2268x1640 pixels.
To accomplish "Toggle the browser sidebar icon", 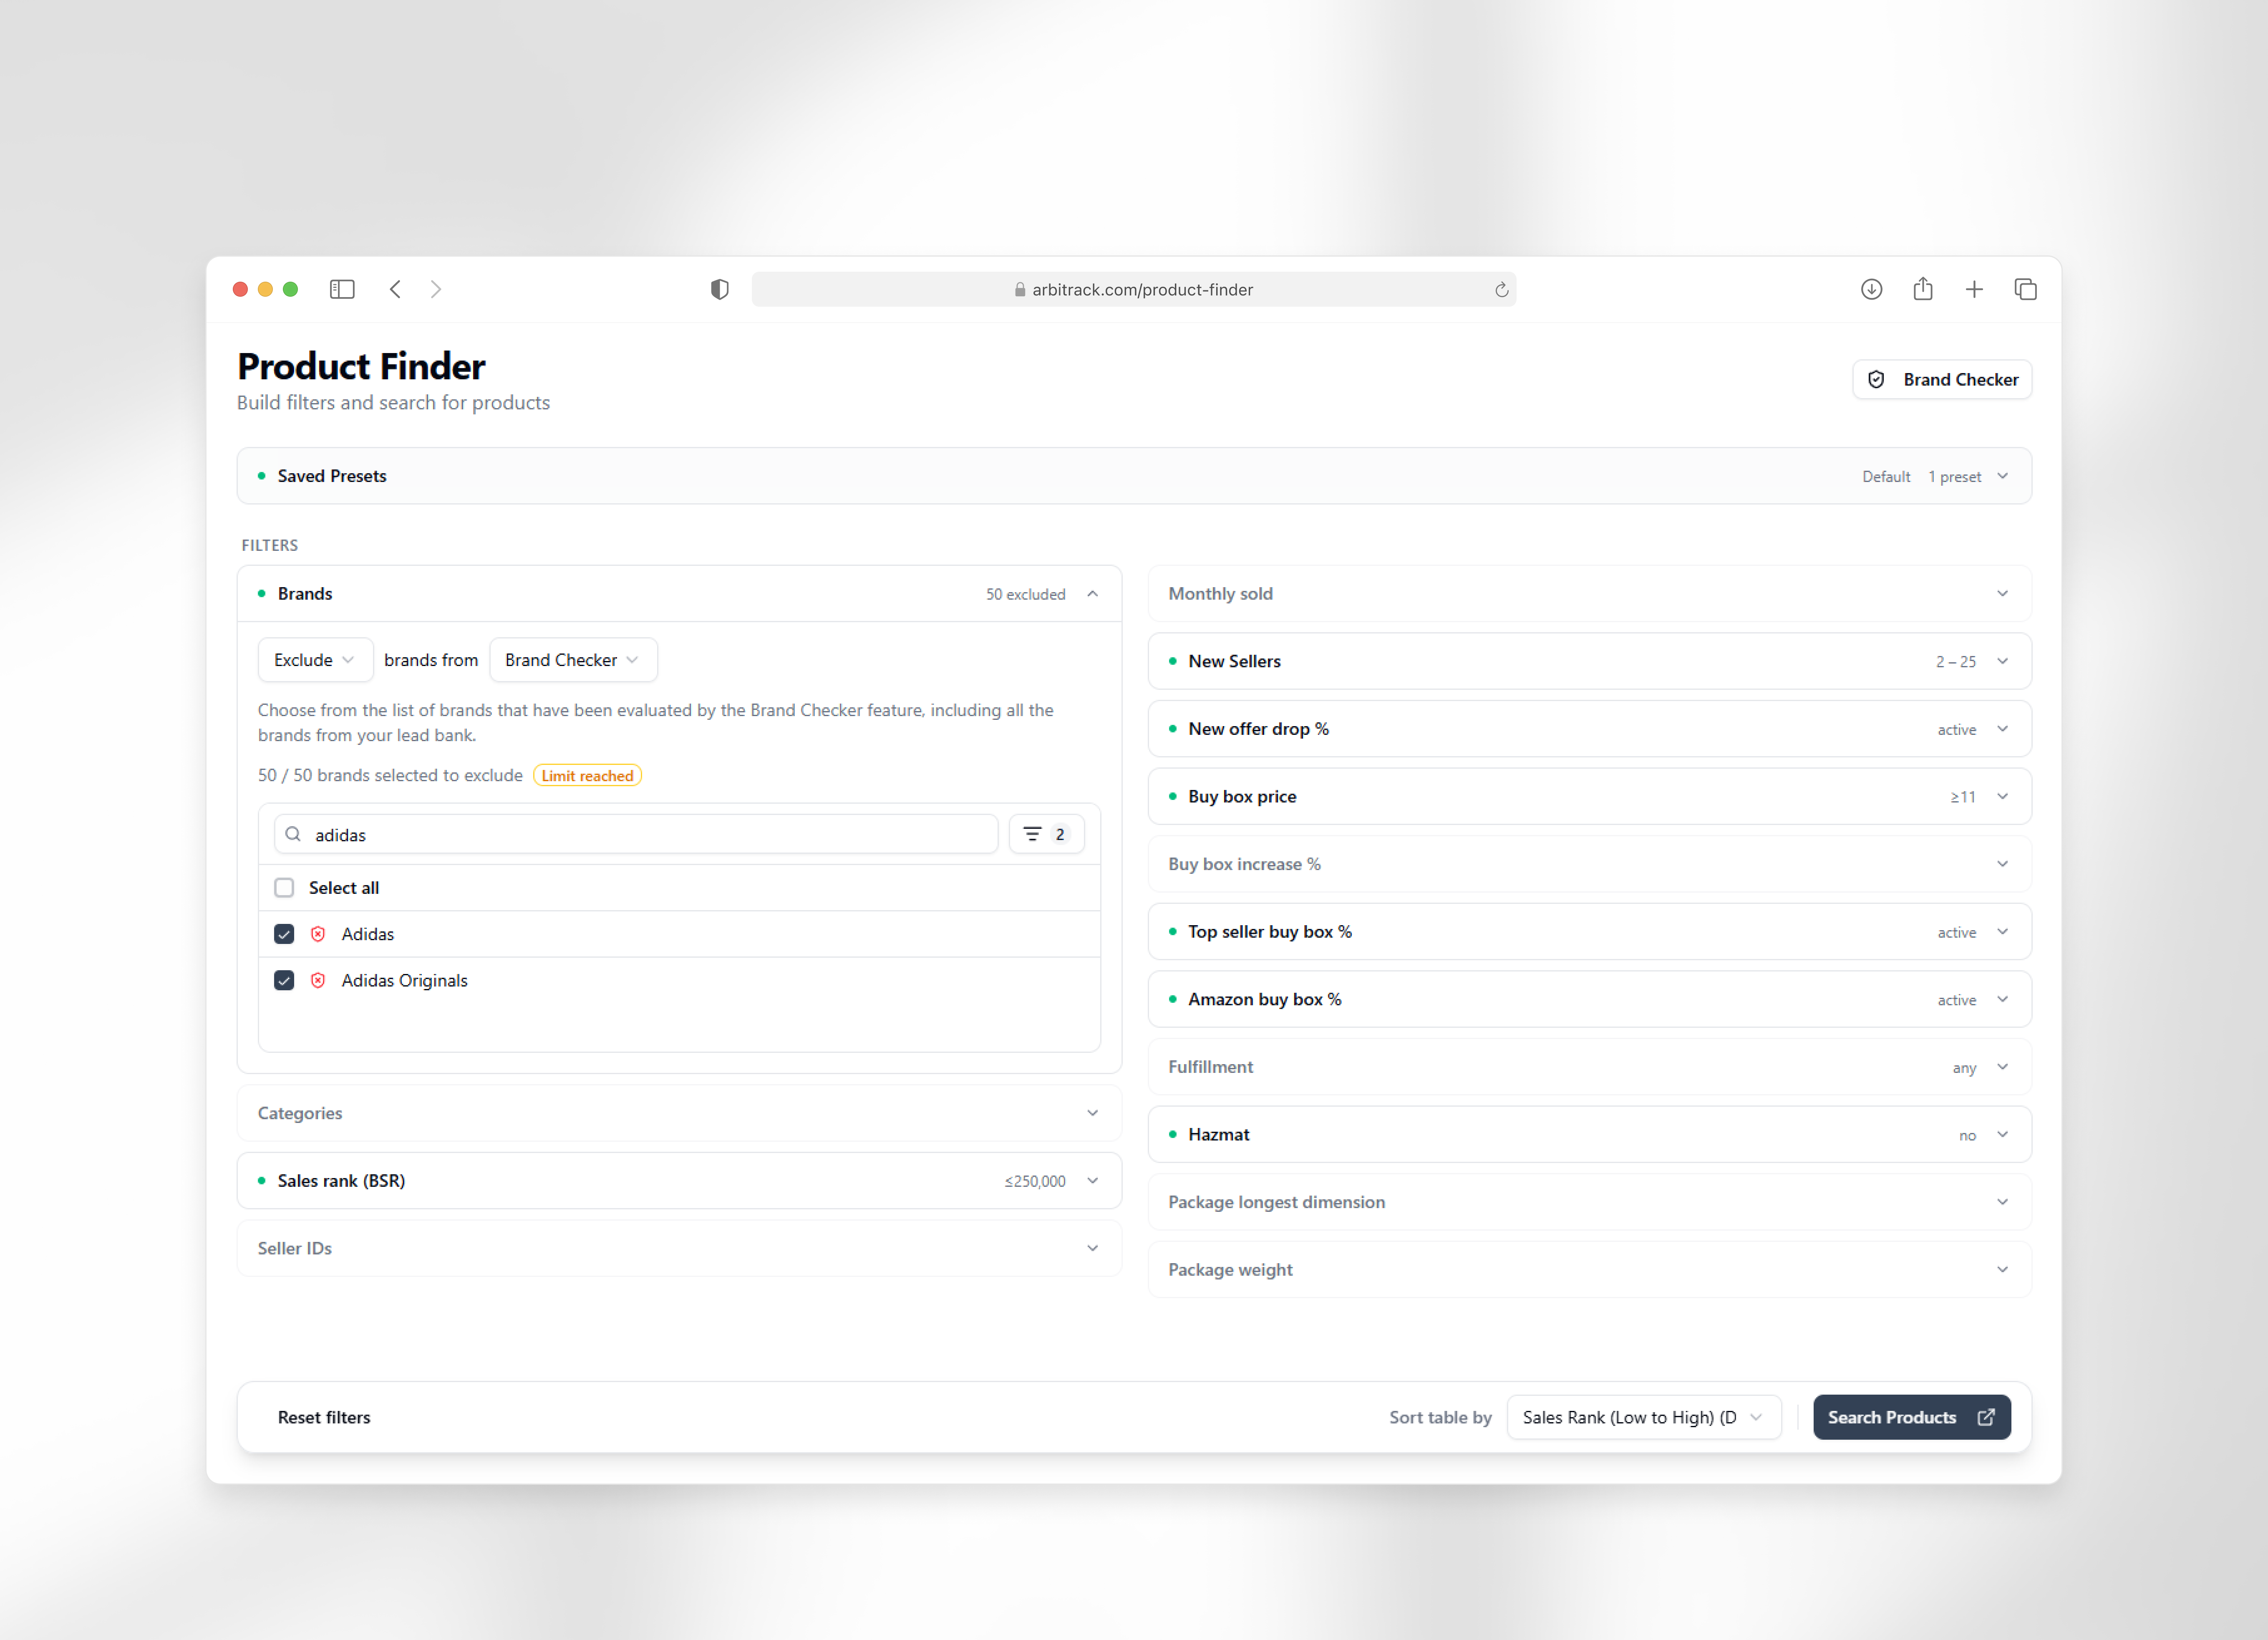I will click(342, 289).
